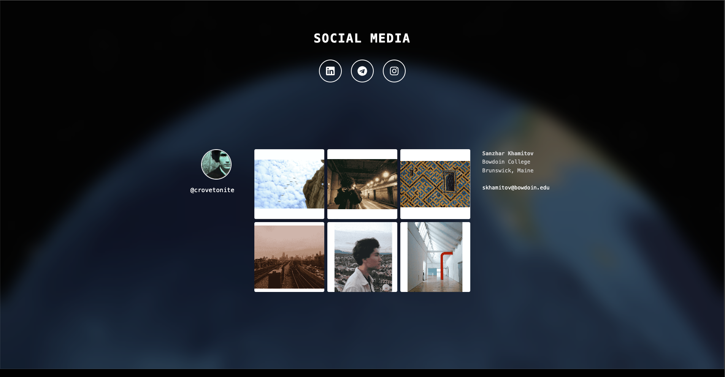Click the Sanzhar Khamitov name text
The width and height of the screenshot is (725, 377).
(x=508, y=153)
